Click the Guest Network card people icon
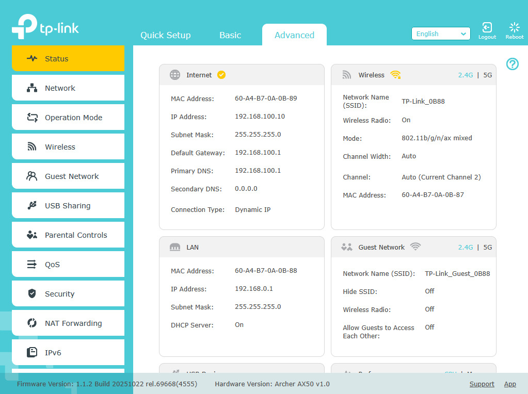This screenshot has height=394, width=528. click(346, 247)
